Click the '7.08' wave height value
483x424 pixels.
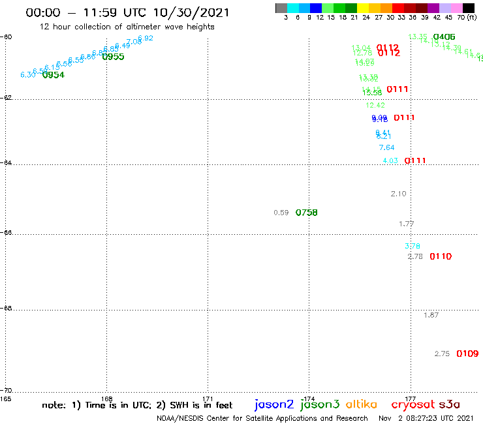134,42
